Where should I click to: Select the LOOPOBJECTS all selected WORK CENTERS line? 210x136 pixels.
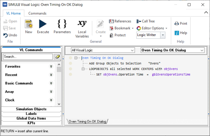tap(133, 69)
